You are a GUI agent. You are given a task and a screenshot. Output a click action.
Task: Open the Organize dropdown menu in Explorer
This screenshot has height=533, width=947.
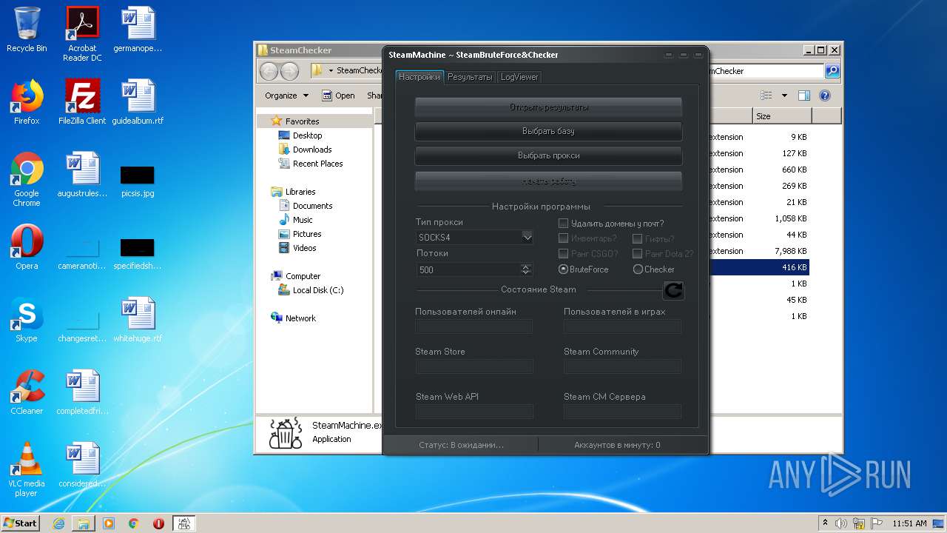[286, 95]
